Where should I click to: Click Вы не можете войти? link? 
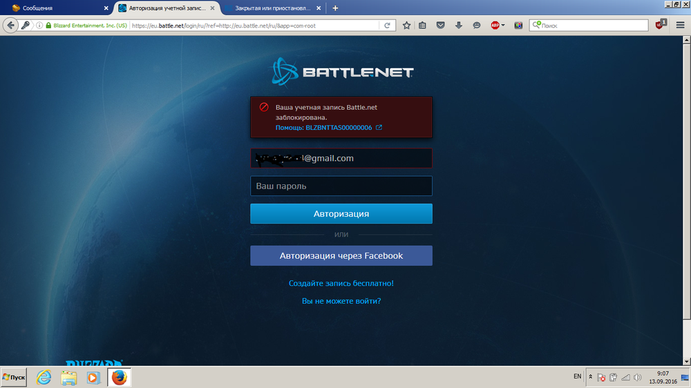pos(341,301)
